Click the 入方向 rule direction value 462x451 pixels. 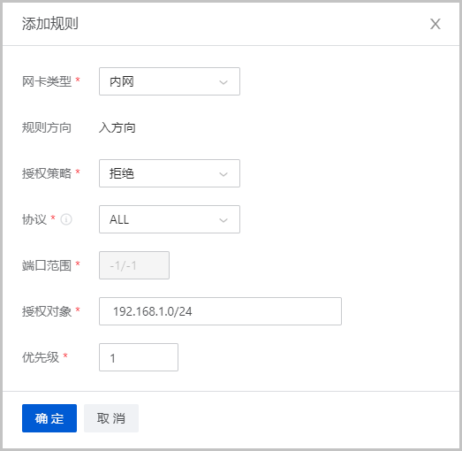point(117,127)
